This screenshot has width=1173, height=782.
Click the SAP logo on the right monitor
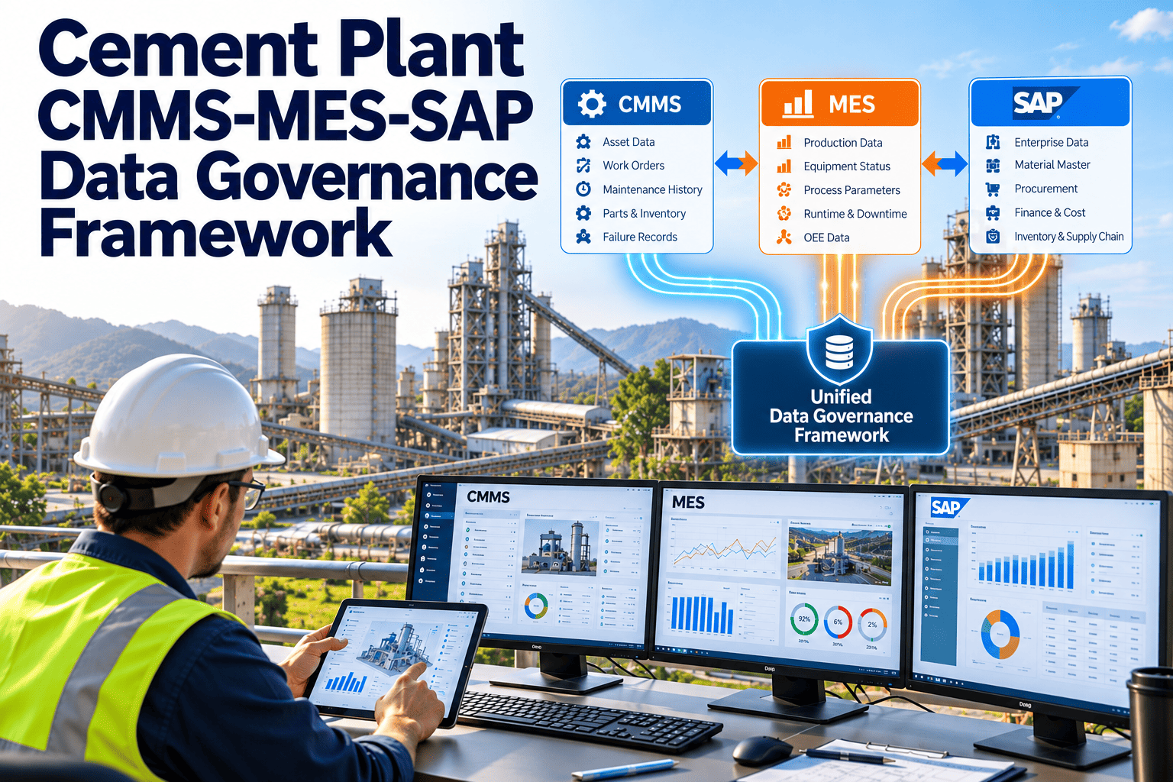[949, 508]
